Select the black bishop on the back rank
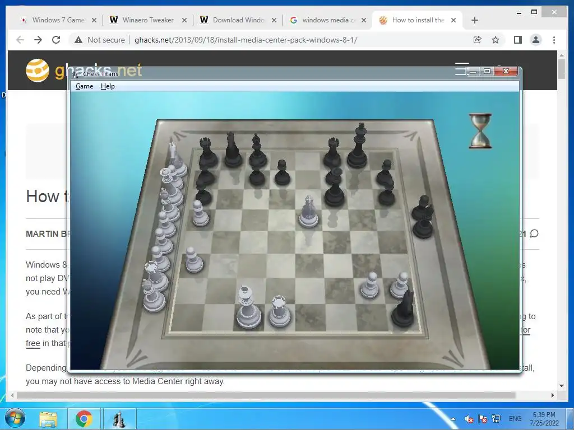The width and height of the screenshot is (574, 430). pyautogui.click(x=258, y=151)
